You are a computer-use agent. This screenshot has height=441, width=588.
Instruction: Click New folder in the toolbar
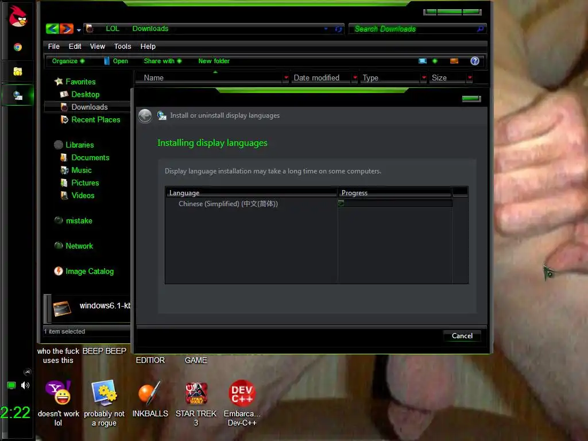point(214,61)
